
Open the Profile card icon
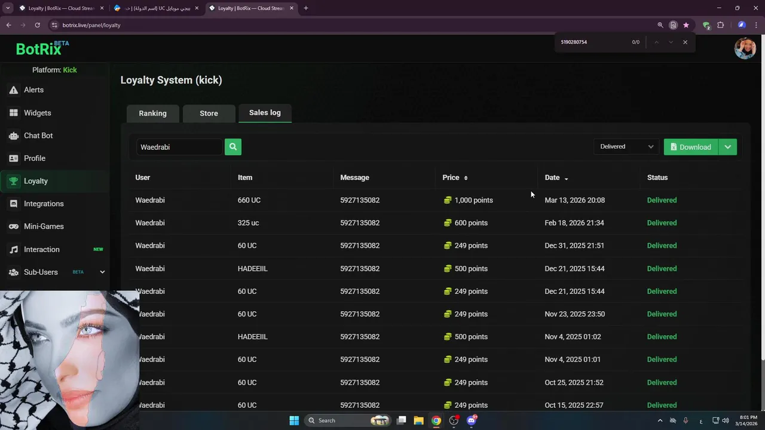click(13, 158)
